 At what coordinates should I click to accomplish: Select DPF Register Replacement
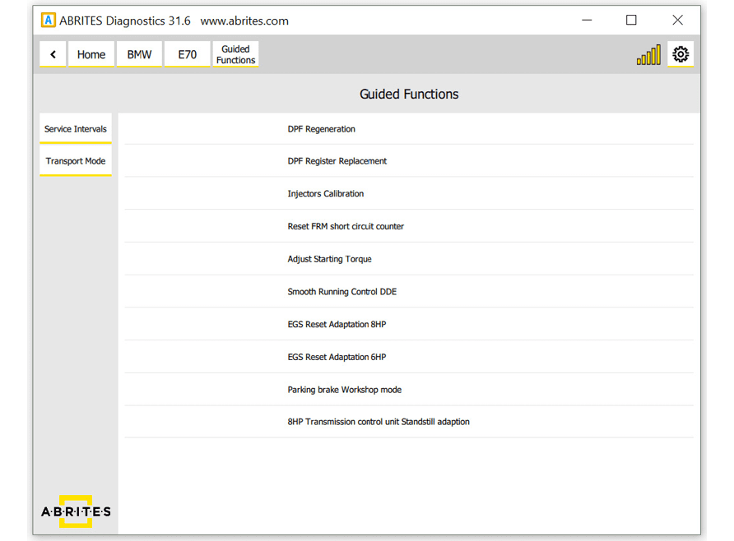click(x=337, y=161)
